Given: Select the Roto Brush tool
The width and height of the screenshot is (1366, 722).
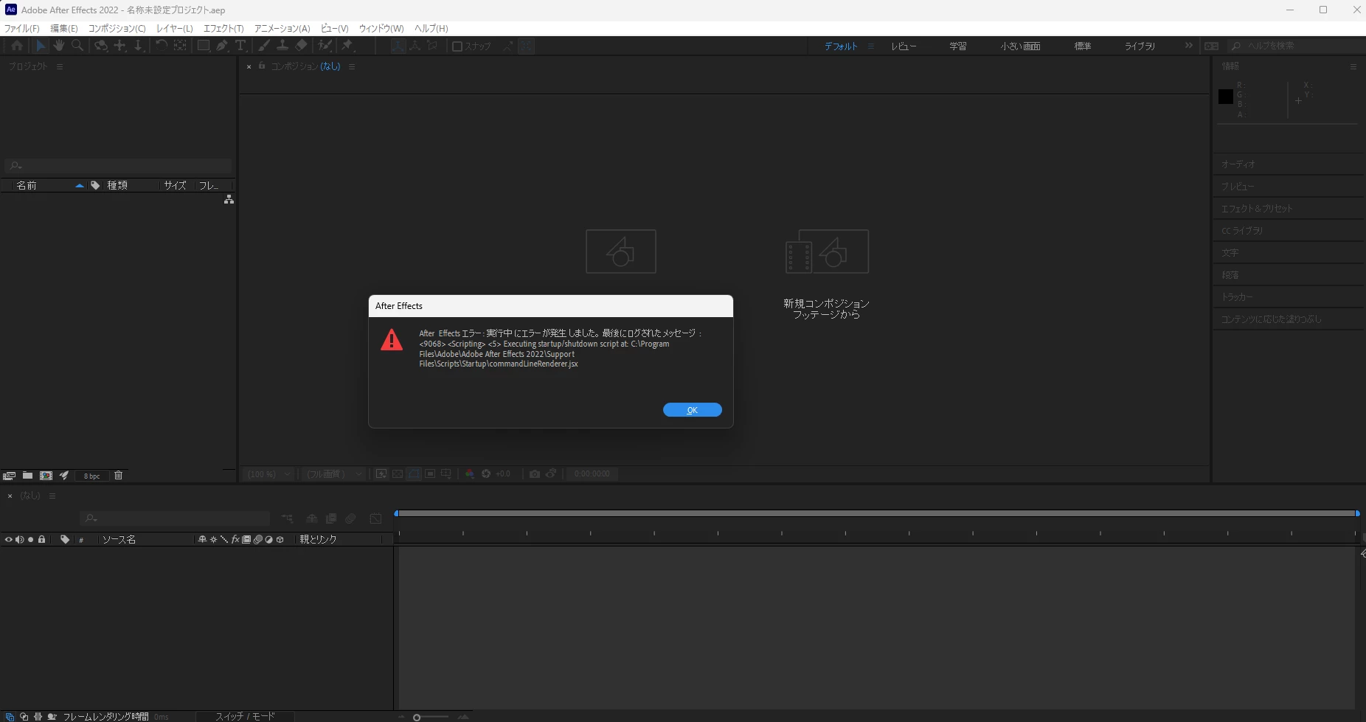Looking at the screenshot, I should (x=325, y=46).
